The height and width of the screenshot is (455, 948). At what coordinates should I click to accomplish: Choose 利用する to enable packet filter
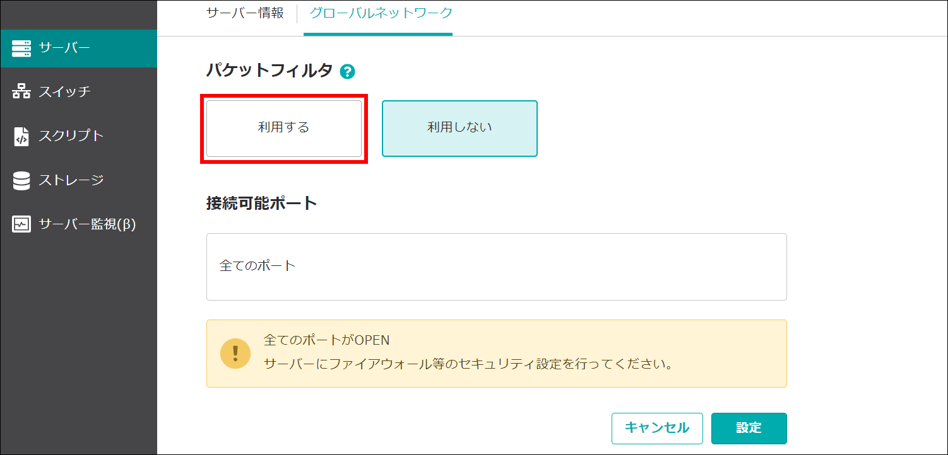click(283, 129)
